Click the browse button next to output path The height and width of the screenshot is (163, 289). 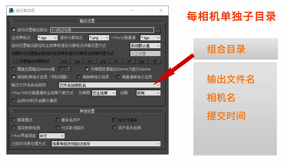(158, 30)
